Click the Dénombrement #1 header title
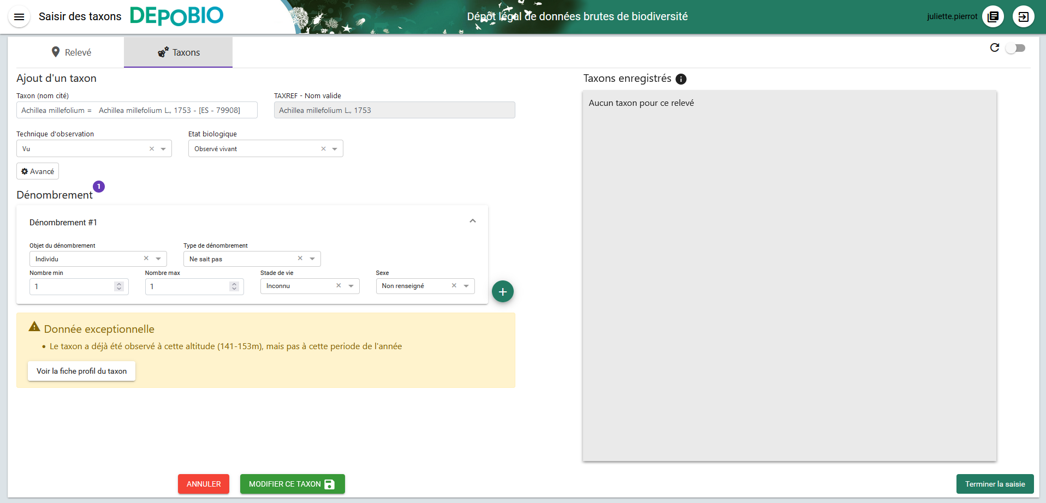 tap(63, 223)
